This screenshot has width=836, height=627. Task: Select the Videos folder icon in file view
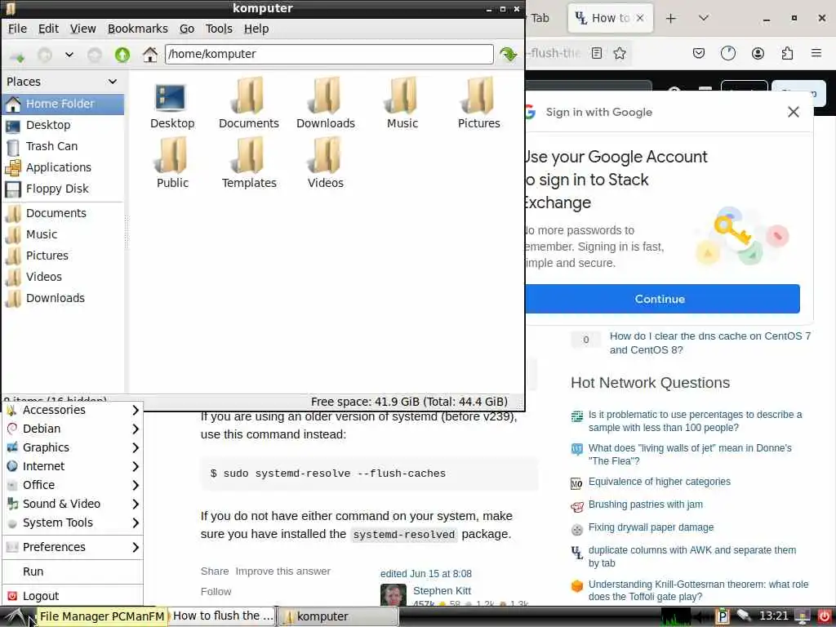tap(325, 164)
